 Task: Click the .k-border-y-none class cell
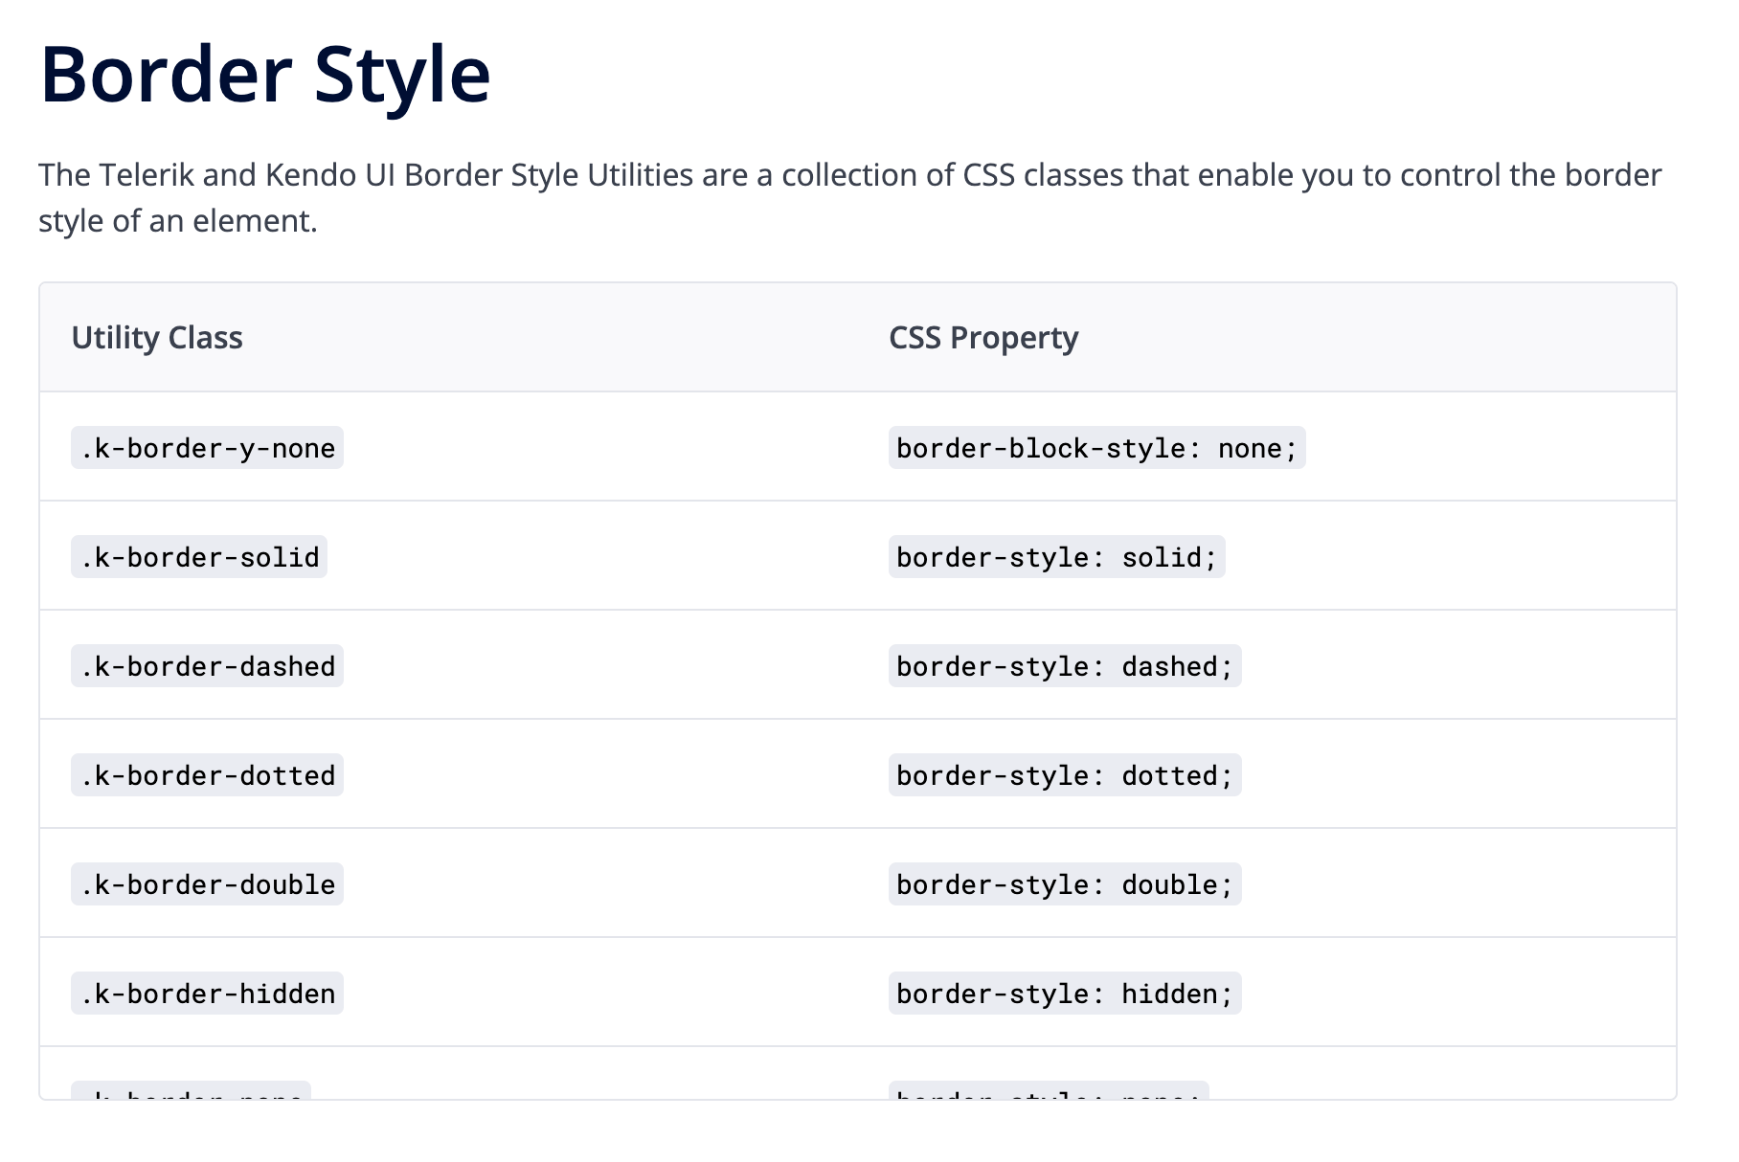click(207, 448)
